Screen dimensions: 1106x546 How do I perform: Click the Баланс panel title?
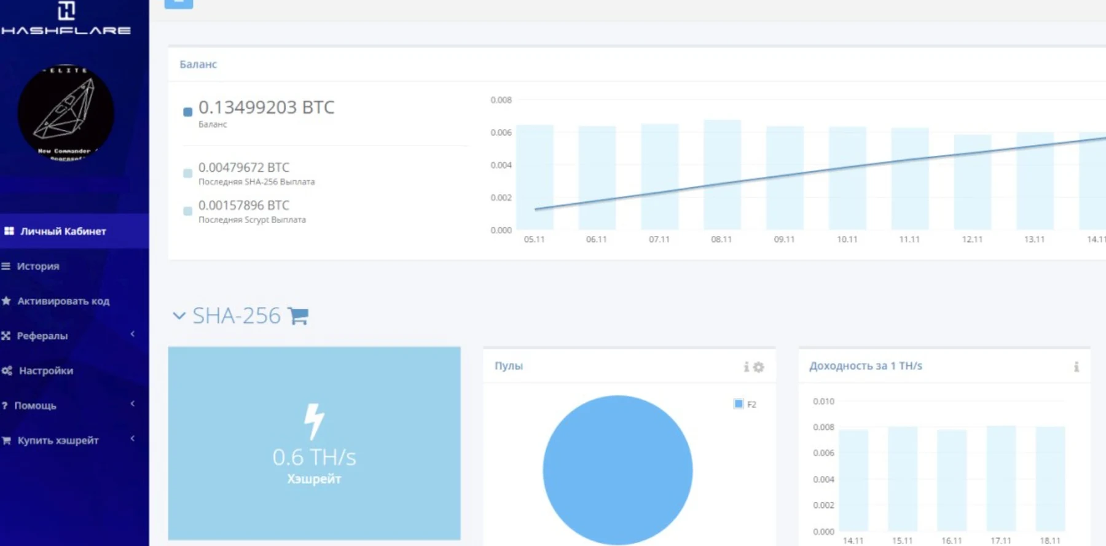tap(198, 64)
